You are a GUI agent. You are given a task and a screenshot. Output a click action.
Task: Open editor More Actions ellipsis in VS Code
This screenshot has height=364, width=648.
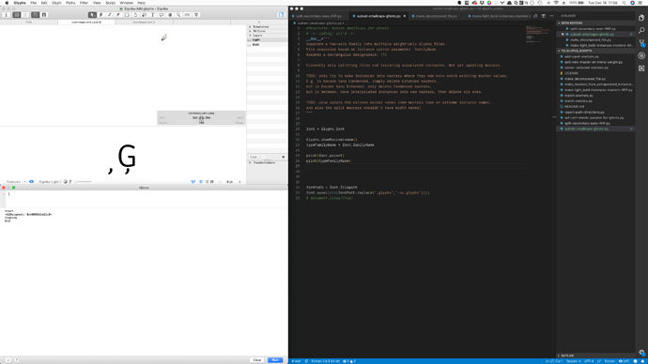[551, 16]
